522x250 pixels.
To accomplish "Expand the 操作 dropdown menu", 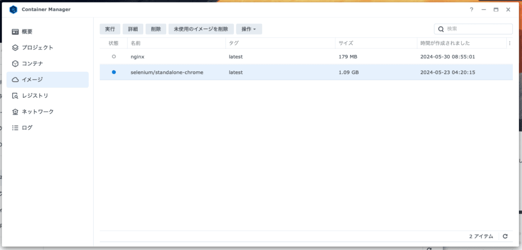I will pos(249,29).
